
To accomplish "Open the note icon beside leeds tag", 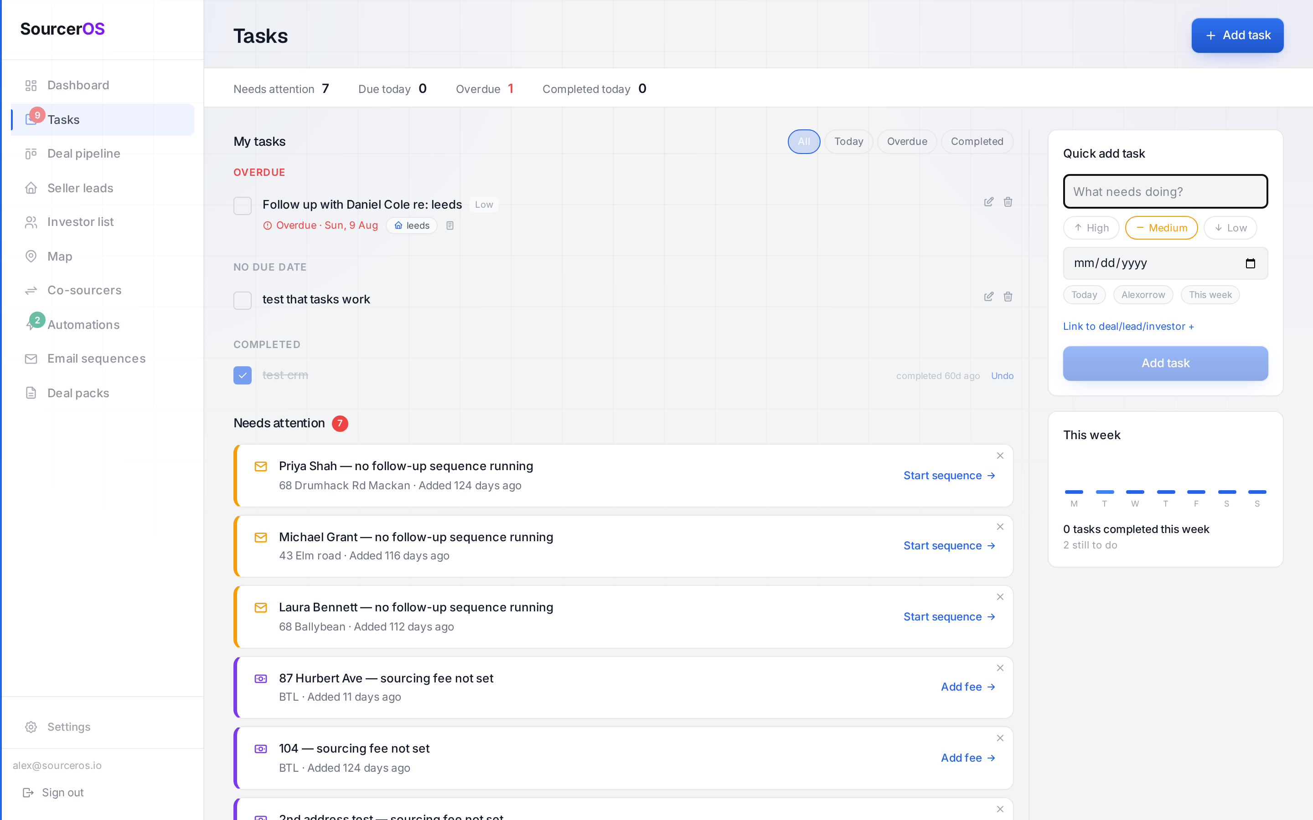I will (450, 225).
